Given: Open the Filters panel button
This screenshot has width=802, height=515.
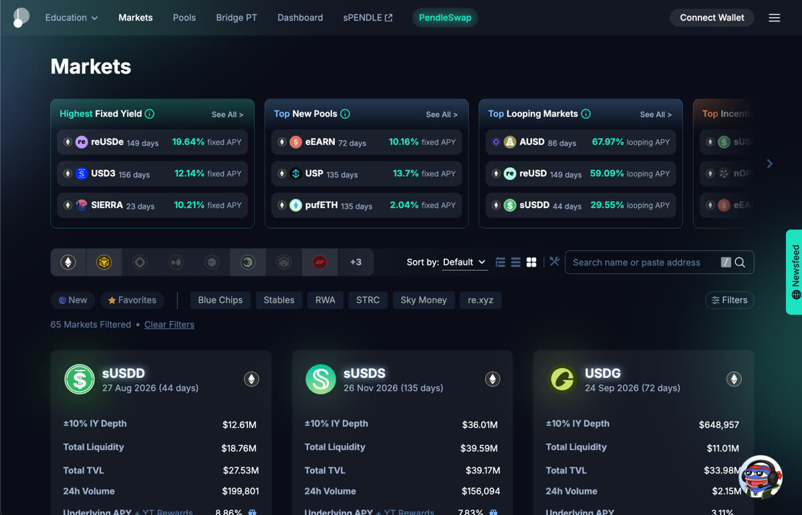Looking at the screenshot, I should tap(730, 300).
